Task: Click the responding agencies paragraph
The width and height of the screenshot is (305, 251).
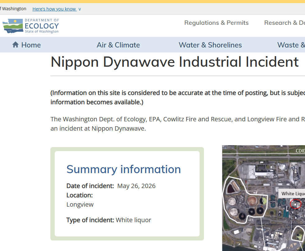Action: click(x=178, y=124)
